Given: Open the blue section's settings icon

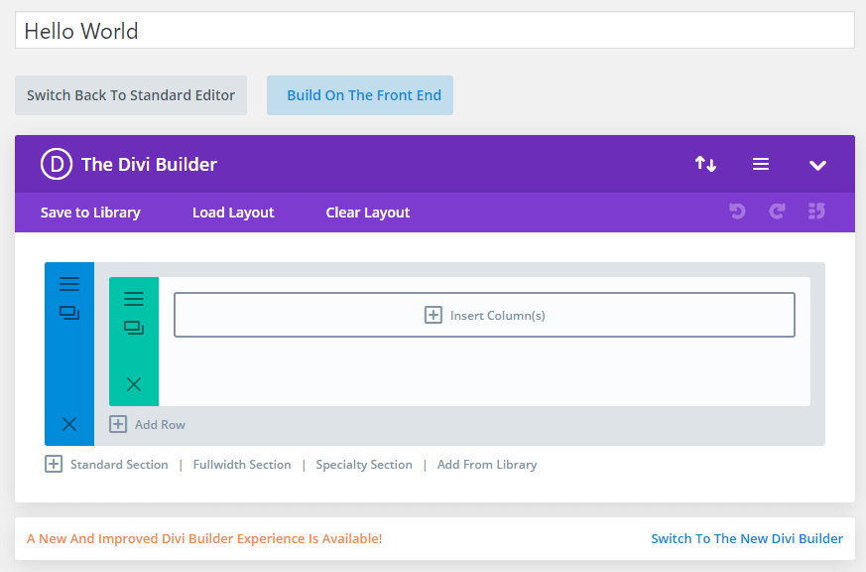Looking at the screenshot, I should pos(68,282).
